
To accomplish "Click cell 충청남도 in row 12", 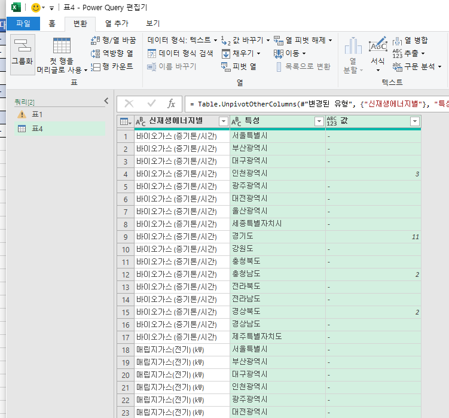I will click(x=277, y=274).
